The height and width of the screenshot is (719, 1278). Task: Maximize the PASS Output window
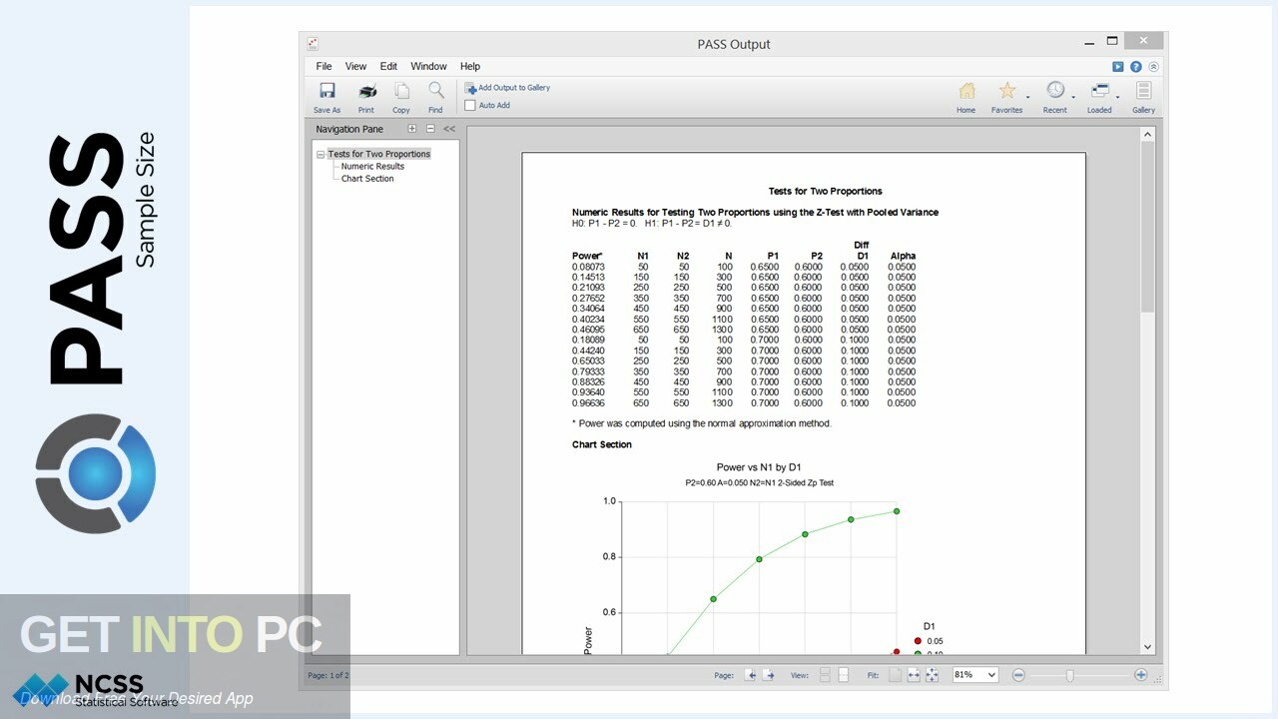[1113, 42]
